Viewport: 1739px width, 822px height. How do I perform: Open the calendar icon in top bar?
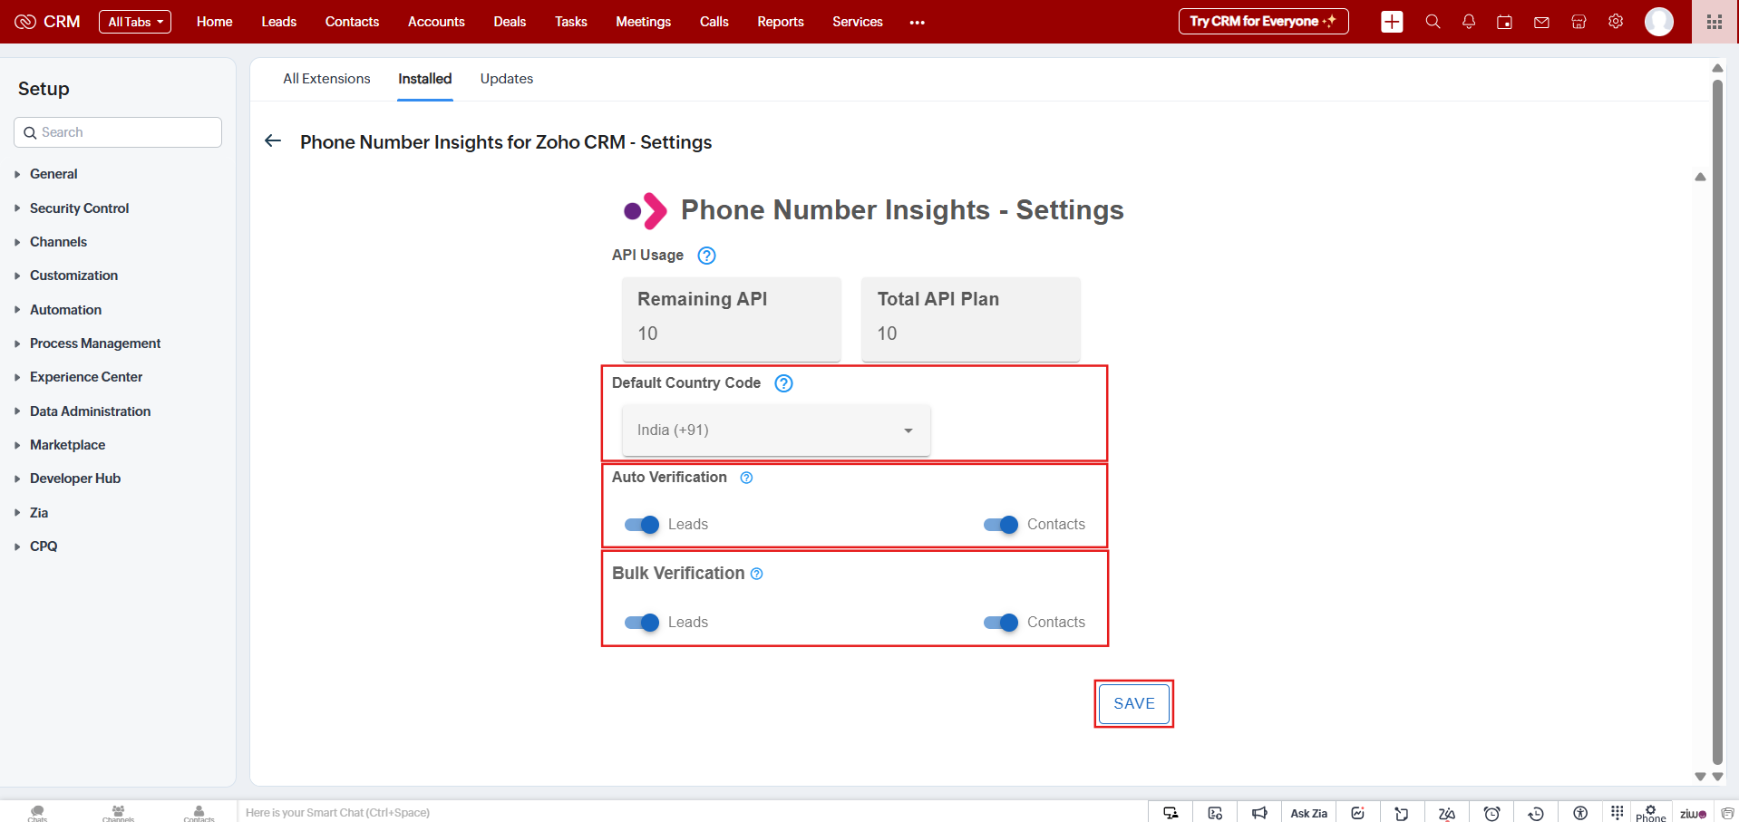(1504, 22)
